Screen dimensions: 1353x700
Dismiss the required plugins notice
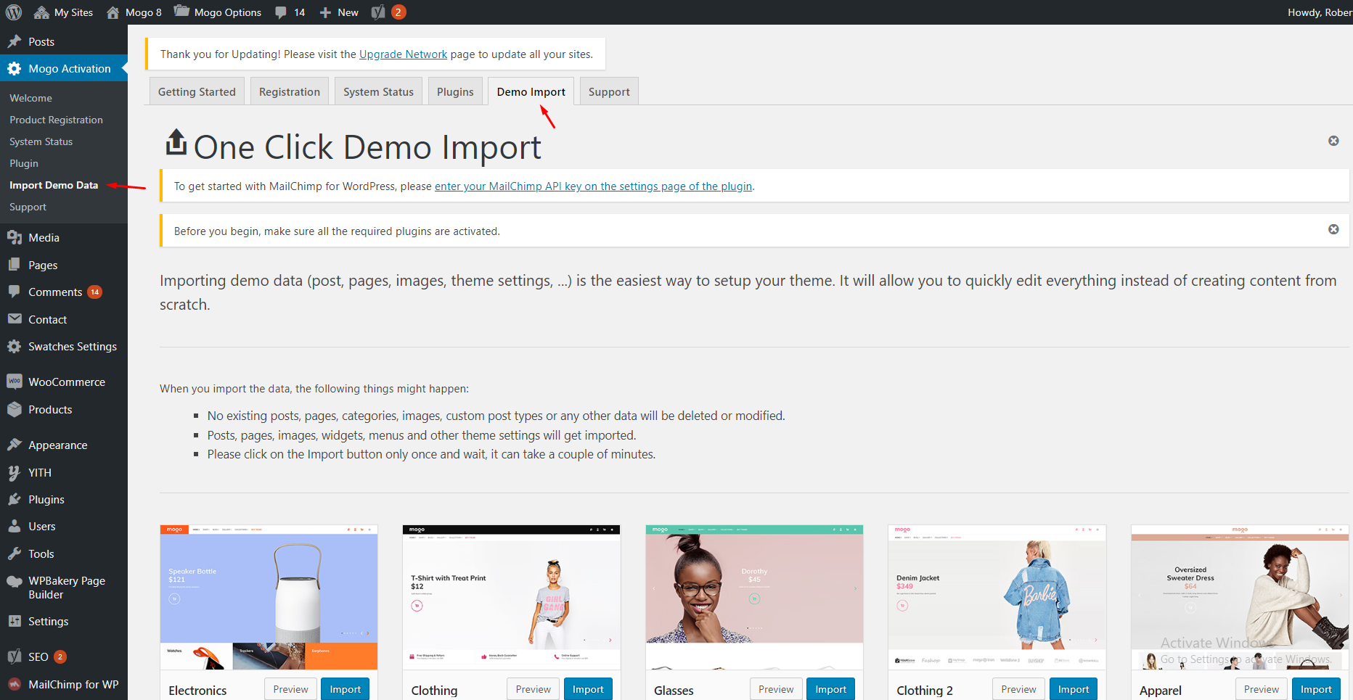pyautogui.click(x=1333, y=229)
